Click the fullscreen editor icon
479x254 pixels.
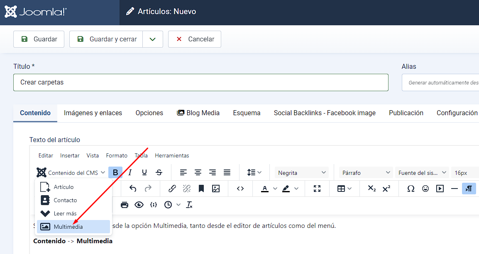point(317,189)
